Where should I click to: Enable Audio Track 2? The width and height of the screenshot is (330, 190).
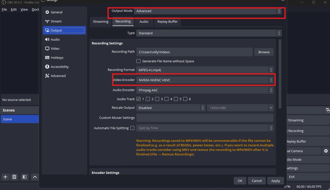[x=148, y=99]
